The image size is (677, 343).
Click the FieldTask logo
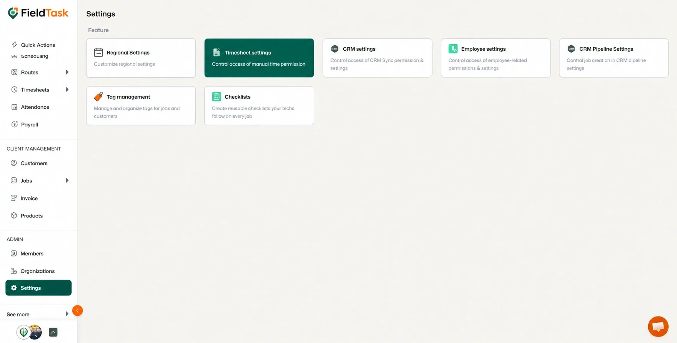[38, 13]
